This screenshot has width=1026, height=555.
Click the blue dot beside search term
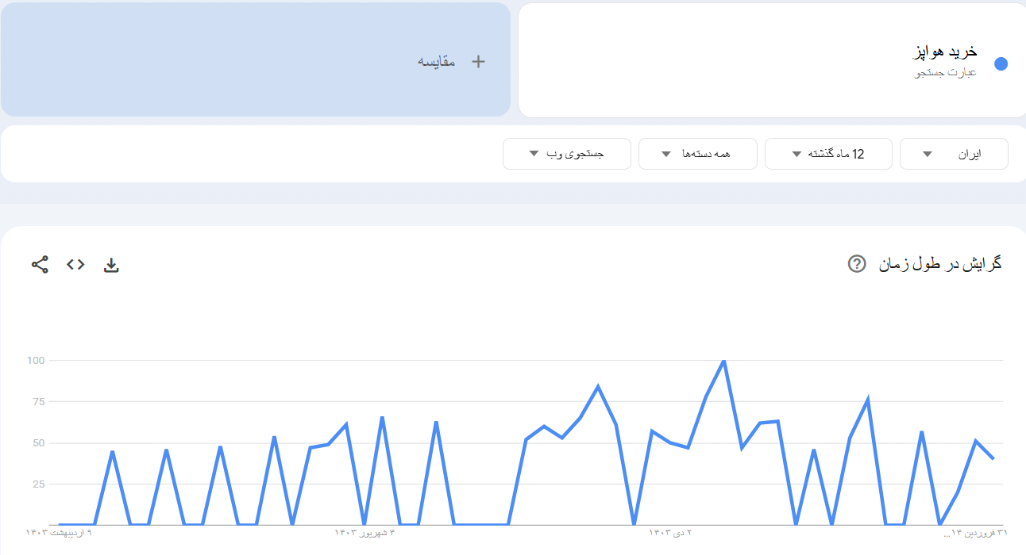pos(1001,64)
